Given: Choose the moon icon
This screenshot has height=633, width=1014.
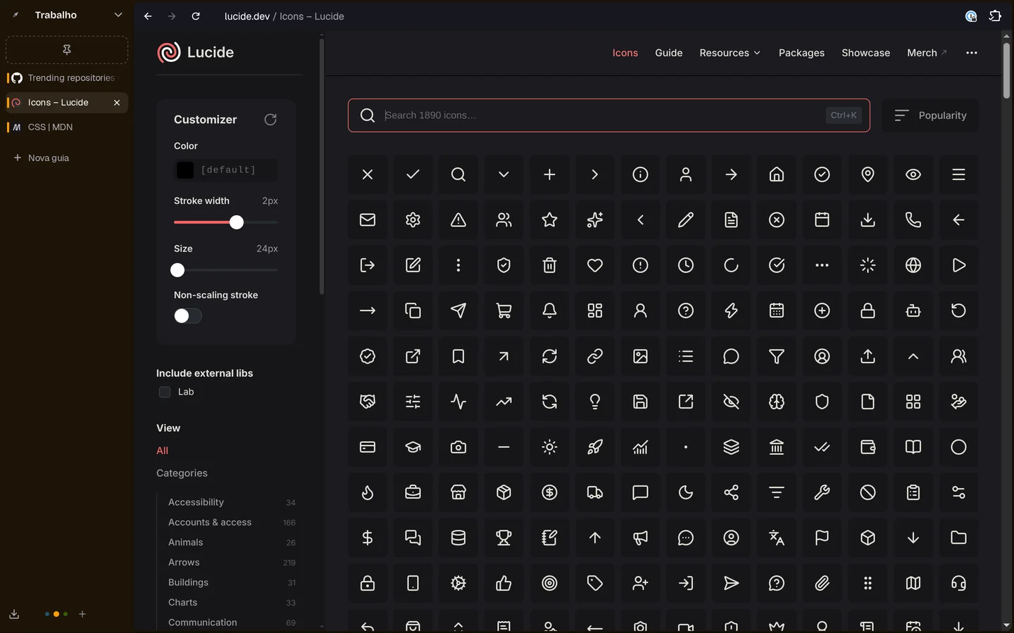Looking at the screenshot, I should point(686,492).
